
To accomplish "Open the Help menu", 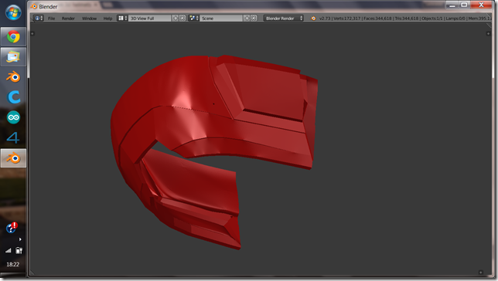I will [107, 19].
